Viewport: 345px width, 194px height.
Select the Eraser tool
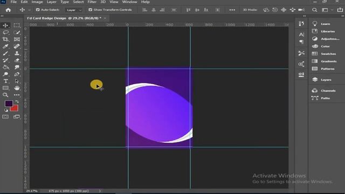coord(17,60)
